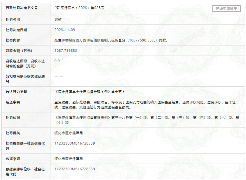Select the 处罚依据 row label

(13, 117)
